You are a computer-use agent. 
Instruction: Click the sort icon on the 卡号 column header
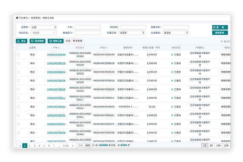pos(58,48)
